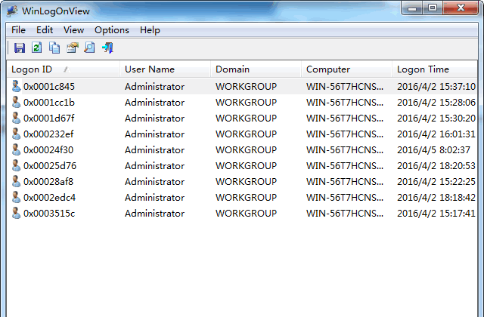Select the logon ID 0x0003515c
Image resolution: width=484 pixels, height=317 pixels.
(49, 214)
